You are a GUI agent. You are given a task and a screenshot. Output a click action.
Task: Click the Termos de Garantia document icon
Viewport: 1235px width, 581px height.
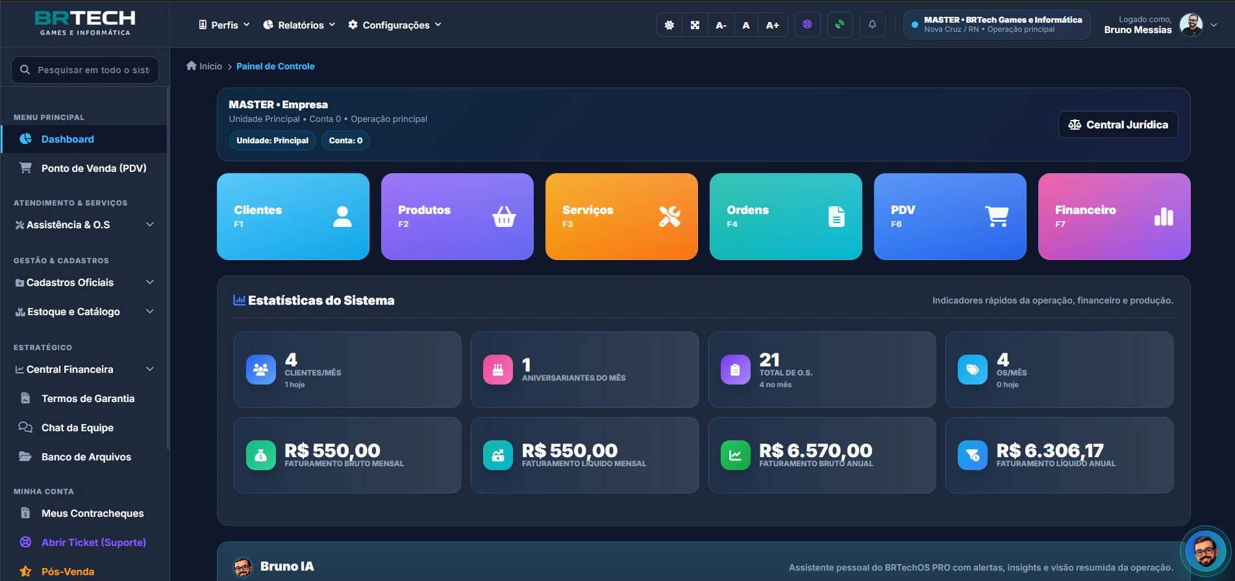[25, 397]
